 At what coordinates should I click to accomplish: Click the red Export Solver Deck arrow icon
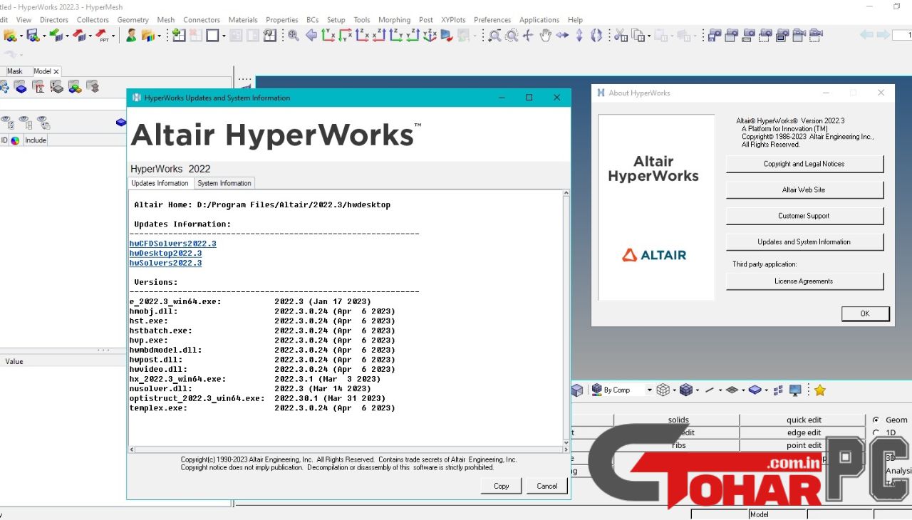[x=79, y=36]
